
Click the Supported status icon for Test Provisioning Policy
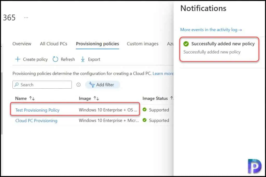[144, 109]
